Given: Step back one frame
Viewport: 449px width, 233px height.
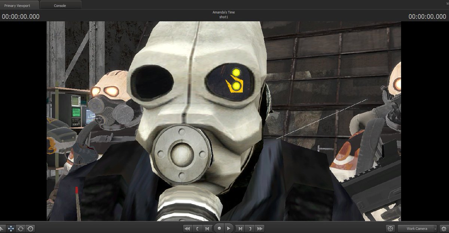Looking at the screenshot, I should (207, 228).
